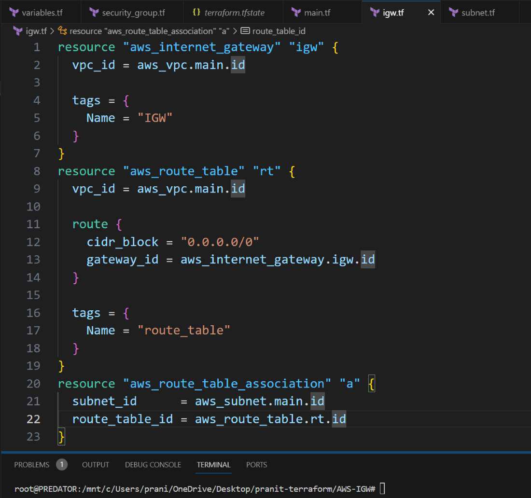Viewport: 531px width, 498px height.
Task: Show the OUTPUT panel
Action: point(96,465)
